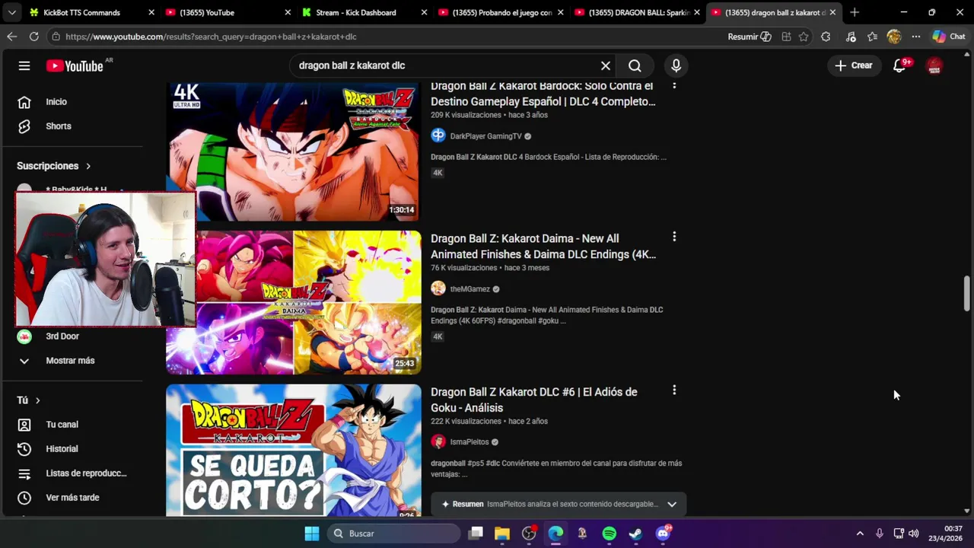Expand the Resumen summary dropdown

[672, 504]
